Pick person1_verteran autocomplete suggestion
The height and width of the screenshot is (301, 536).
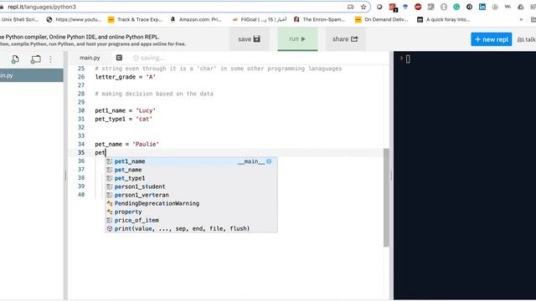click(191, 195)
